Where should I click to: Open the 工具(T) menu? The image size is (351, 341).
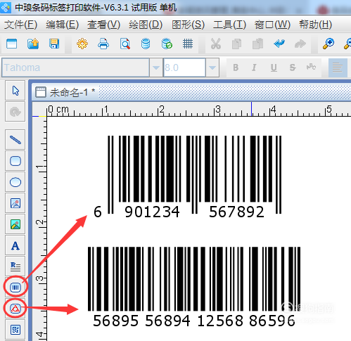tap(229, 25)
